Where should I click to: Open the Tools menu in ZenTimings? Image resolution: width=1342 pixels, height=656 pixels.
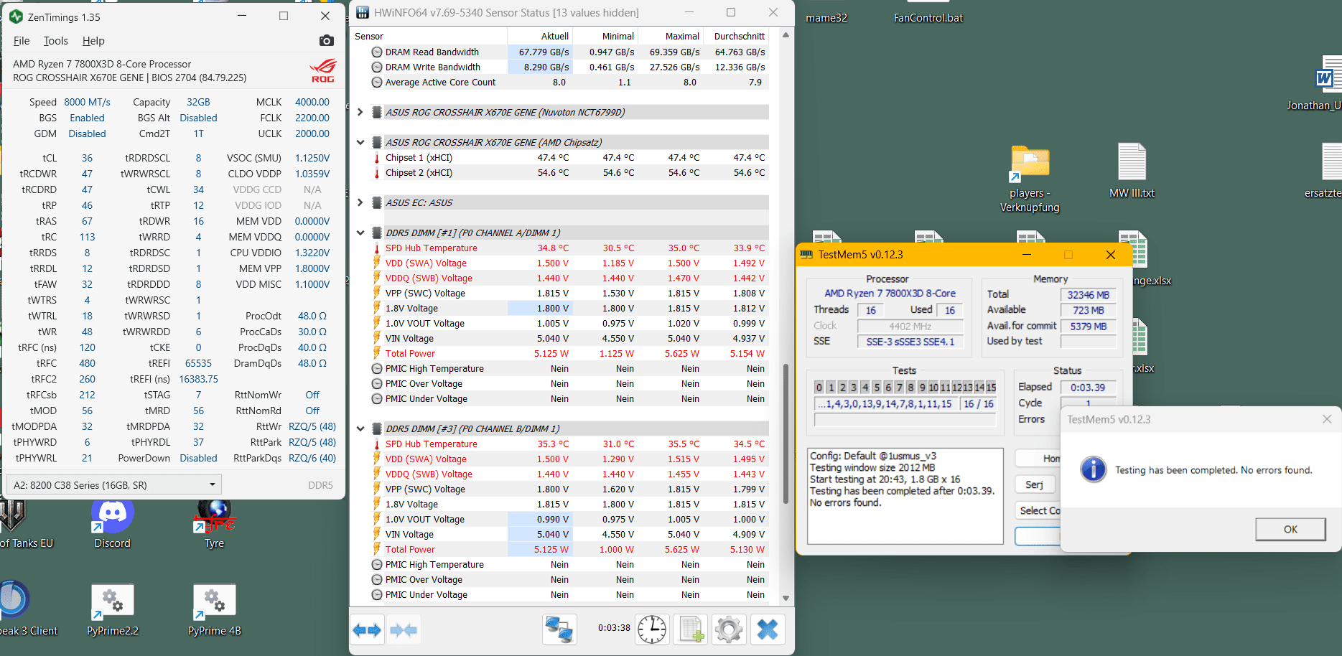(55, 41)
